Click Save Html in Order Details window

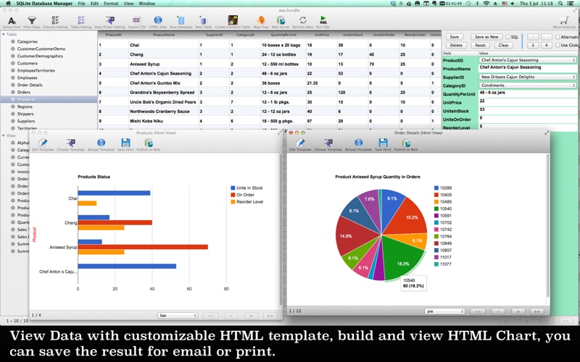tap(383, 143)
